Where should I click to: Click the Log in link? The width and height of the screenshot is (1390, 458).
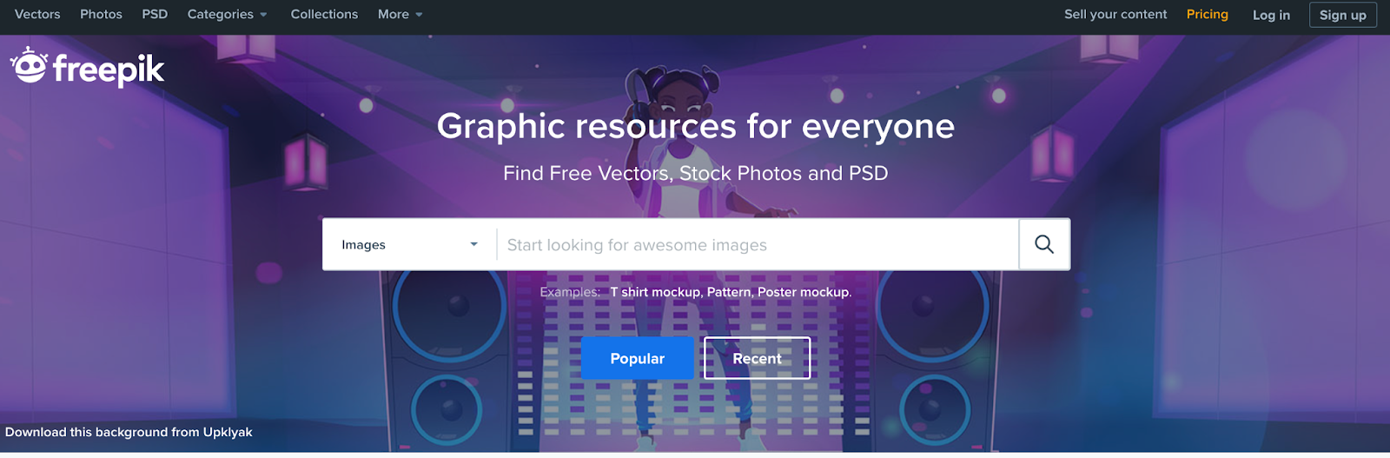coord(1271,15)
